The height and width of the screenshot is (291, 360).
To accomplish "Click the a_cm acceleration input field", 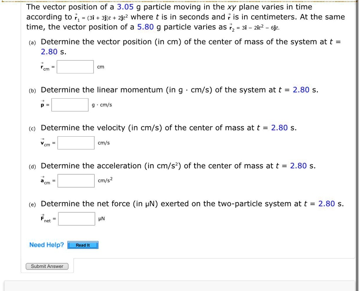I will coord(76,180).
